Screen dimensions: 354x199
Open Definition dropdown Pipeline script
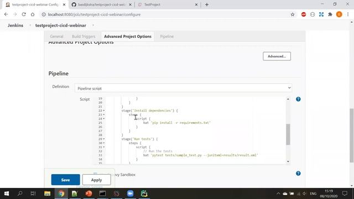(183, 88)
